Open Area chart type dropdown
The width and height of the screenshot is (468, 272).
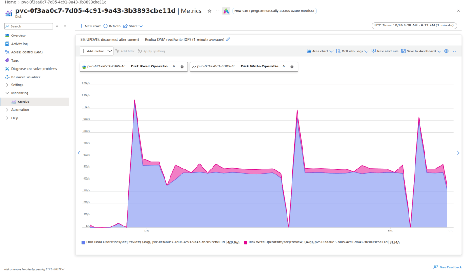pyautogui.click(x=319, y=51)
